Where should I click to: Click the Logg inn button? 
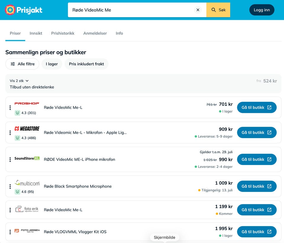[262, 10]
